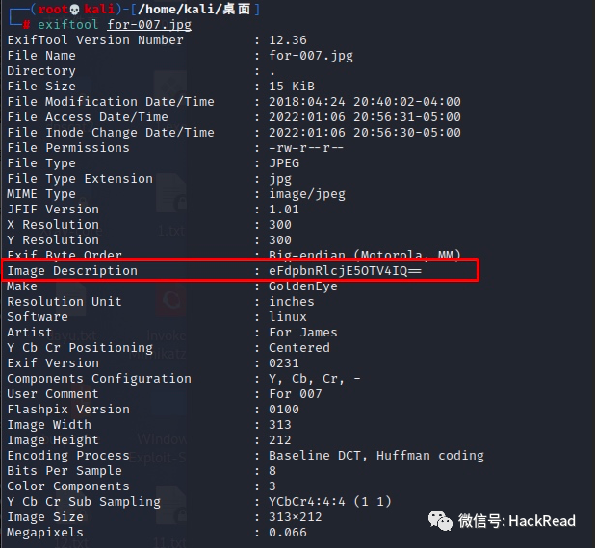Click the WeChat logo in the watermark
Screen dimensions: 595x548
click(440, 520)
